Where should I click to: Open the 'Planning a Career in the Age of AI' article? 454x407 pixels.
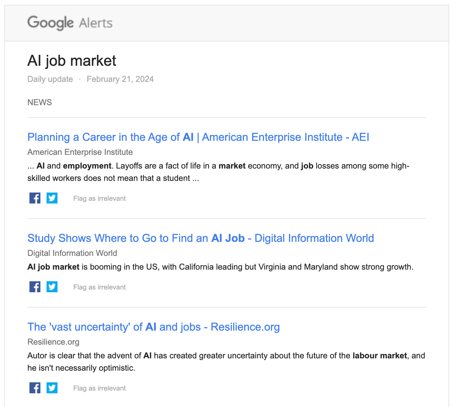pos(198,137)
